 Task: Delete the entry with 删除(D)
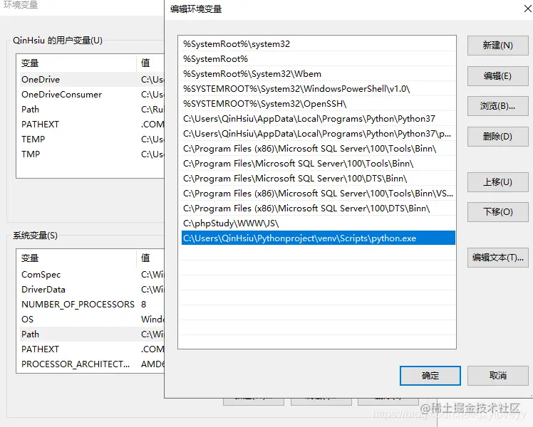click(497, 137)
